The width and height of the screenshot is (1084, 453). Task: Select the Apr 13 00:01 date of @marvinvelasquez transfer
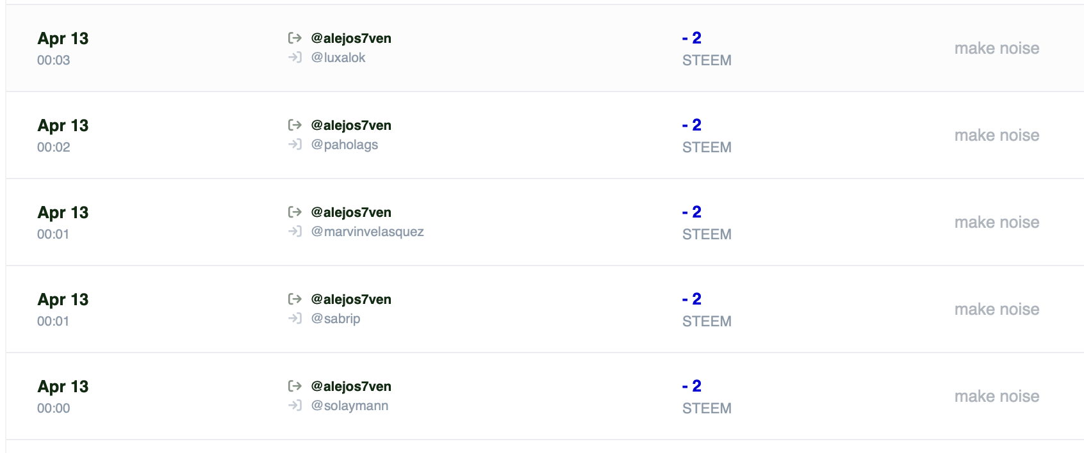click(63, 223)
